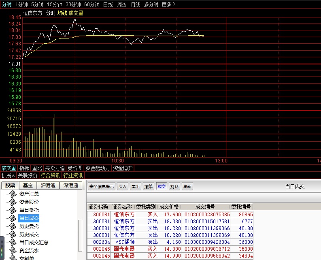This screenshot has width=321, height=260.
Task: Click the tree panel vertical scrollbar
Action: point(80,236)
